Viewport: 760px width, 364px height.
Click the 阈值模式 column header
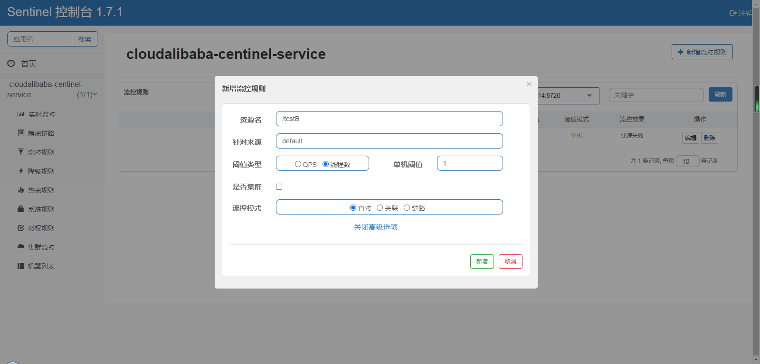577,120
